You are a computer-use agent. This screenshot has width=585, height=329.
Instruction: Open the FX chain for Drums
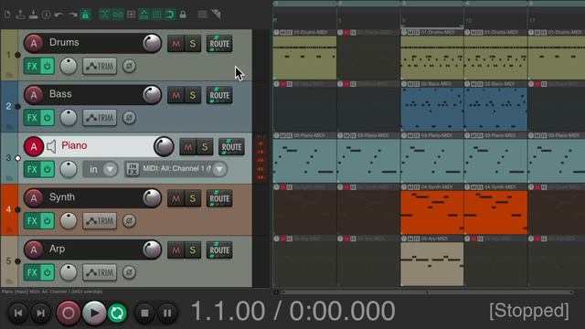(x=32, y=67)
